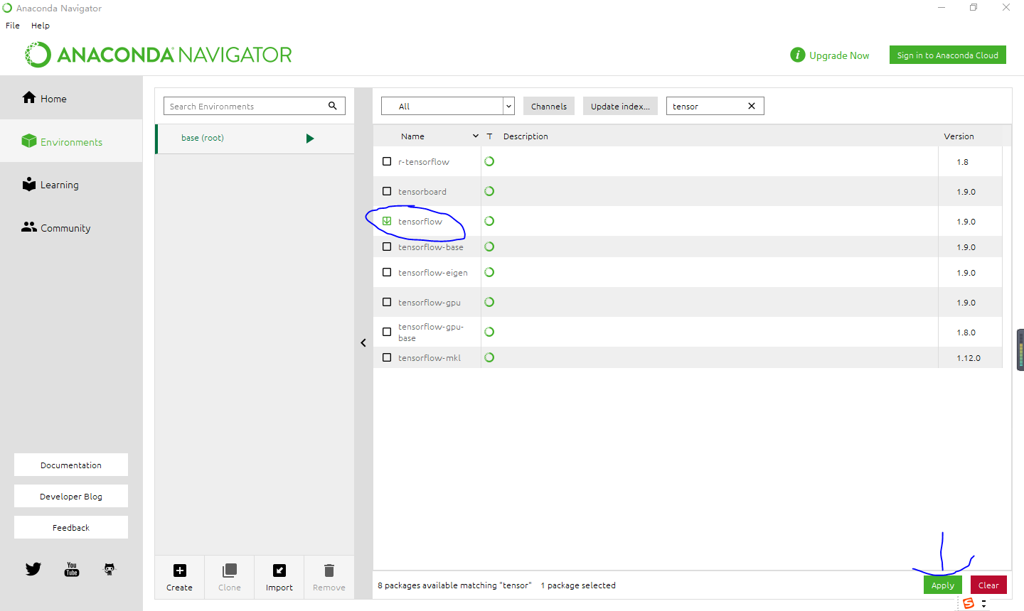This screenshot has height=611, width=1024.
Task: Click the GitHub icon
Action: [x=110, y=569]
